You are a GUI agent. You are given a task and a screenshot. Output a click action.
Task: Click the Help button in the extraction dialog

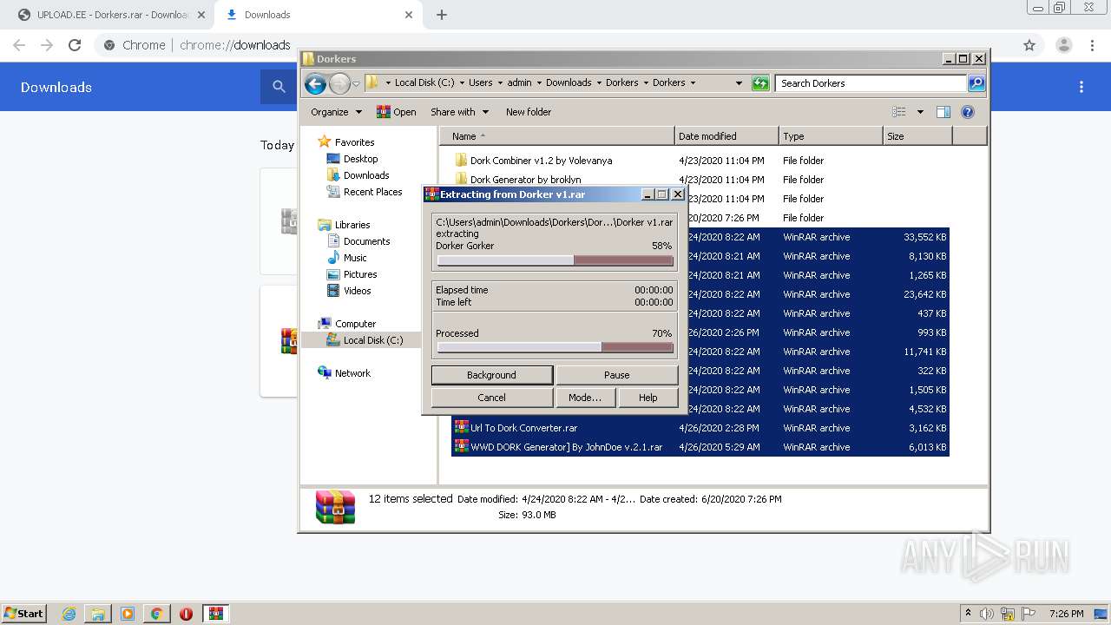[x=648, y=398]
